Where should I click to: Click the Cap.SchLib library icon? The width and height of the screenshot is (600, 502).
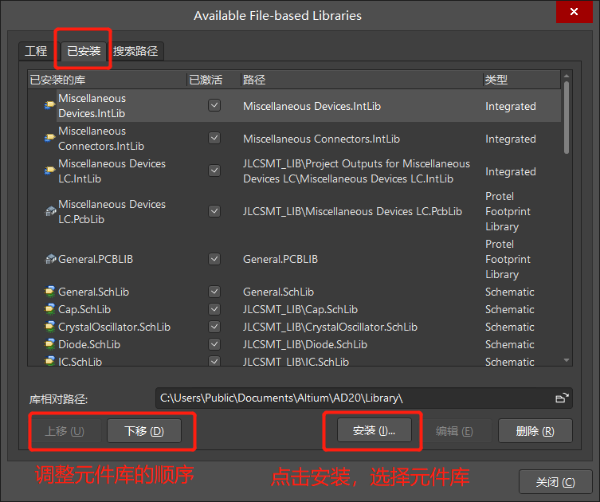(x=49, y=309)
